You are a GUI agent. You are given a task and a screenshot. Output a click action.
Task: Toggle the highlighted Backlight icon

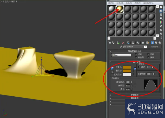(x=161, y=11)
